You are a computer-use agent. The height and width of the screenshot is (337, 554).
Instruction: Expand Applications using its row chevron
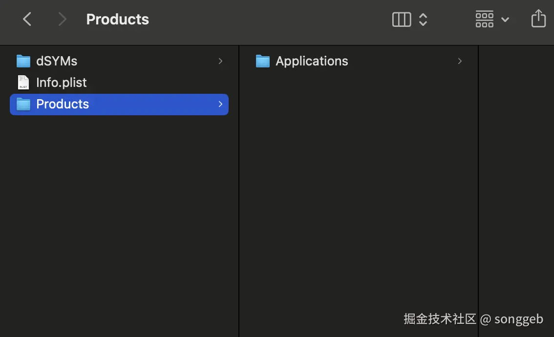(460, 61)
